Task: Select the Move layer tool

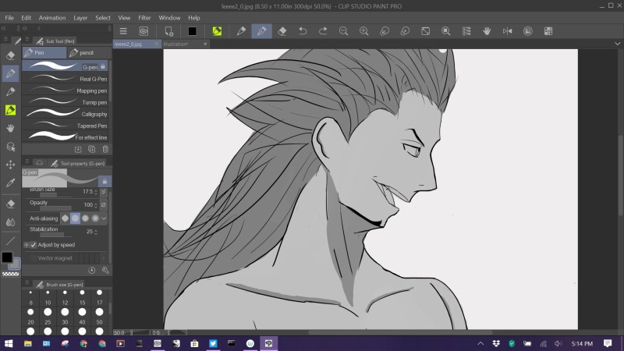Action: (10, 165)
